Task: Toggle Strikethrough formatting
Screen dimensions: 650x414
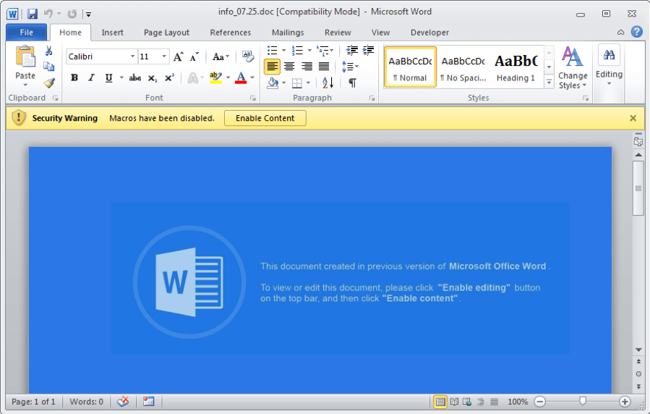Action: 134,77
